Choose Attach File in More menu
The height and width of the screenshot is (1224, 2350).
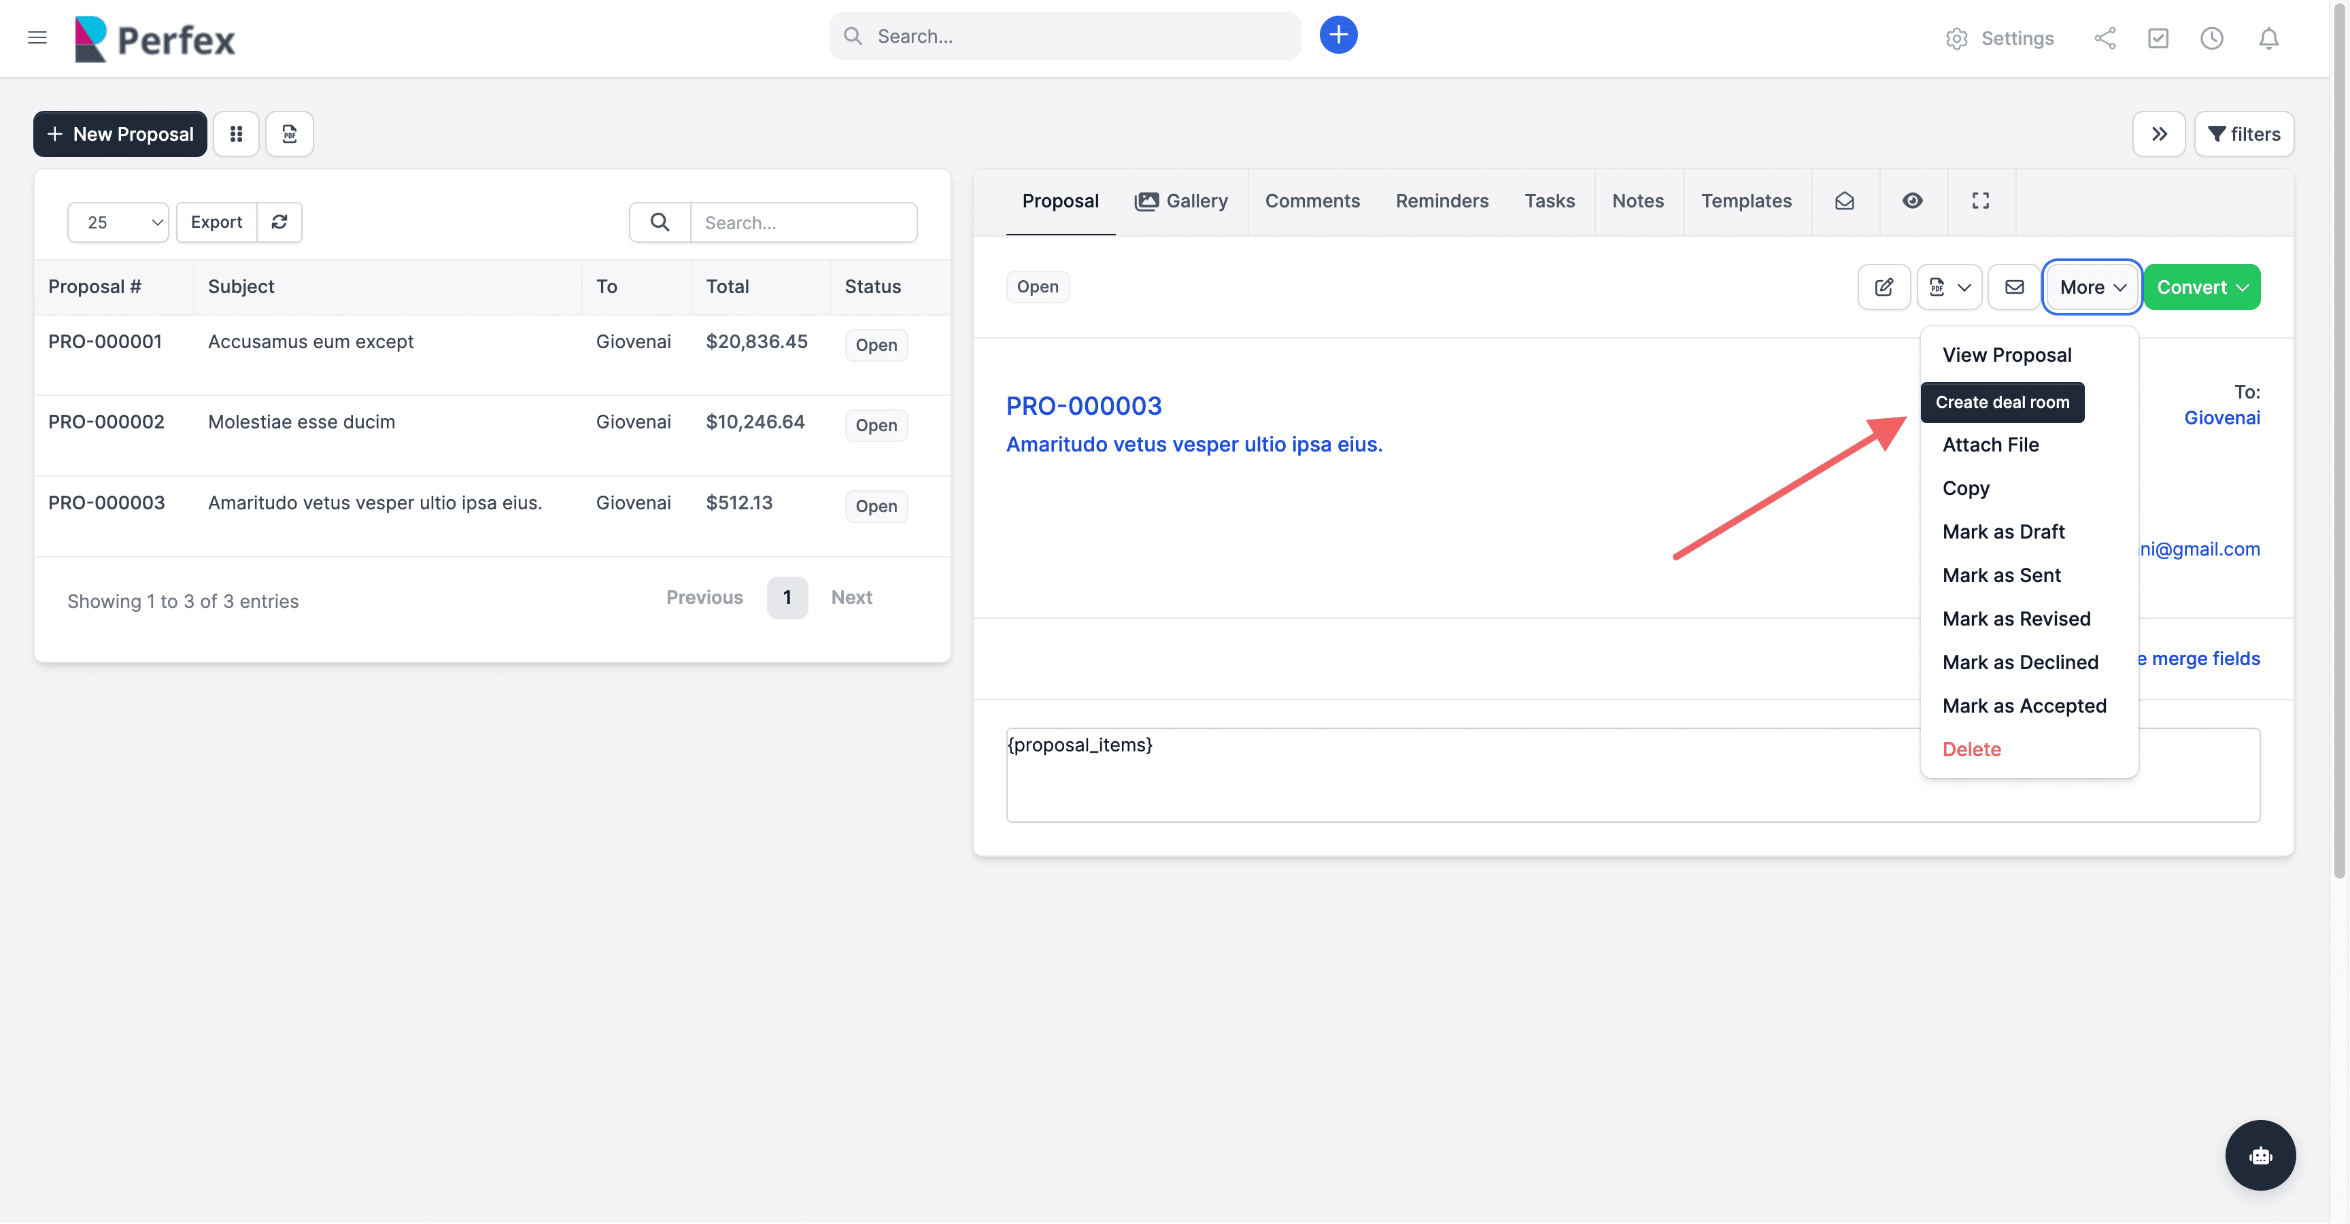(x=1990, y=445)
